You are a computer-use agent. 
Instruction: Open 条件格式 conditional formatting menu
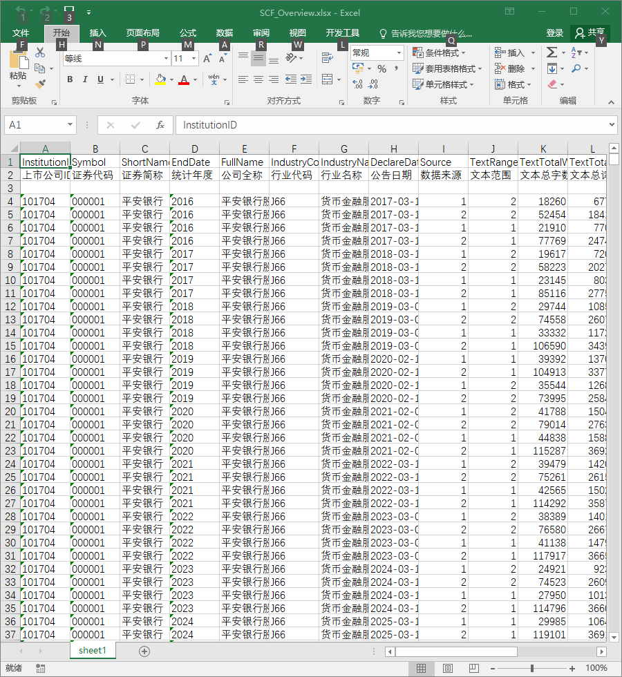tap(440, 53)
